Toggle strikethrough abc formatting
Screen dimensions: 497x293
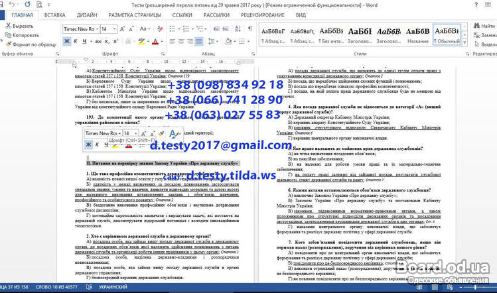(98, 41)
